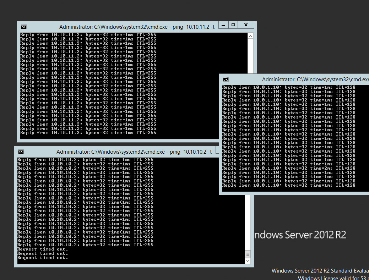Open system menu icon of 10.10.11.2 ping window

click(23, 27)
